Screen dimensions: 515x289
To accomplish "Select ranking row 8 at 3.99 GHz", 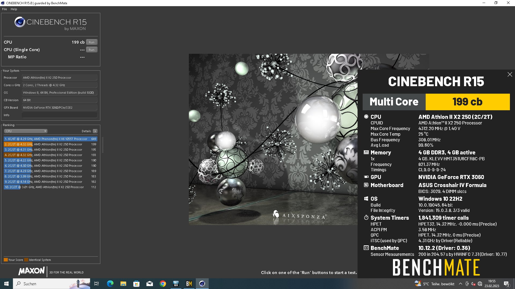I will click(x=50, y=176).
